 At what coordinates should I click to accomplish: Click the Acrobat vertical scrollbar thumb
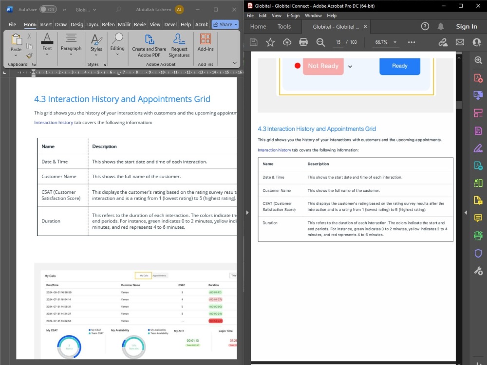(x=459, y=105)
